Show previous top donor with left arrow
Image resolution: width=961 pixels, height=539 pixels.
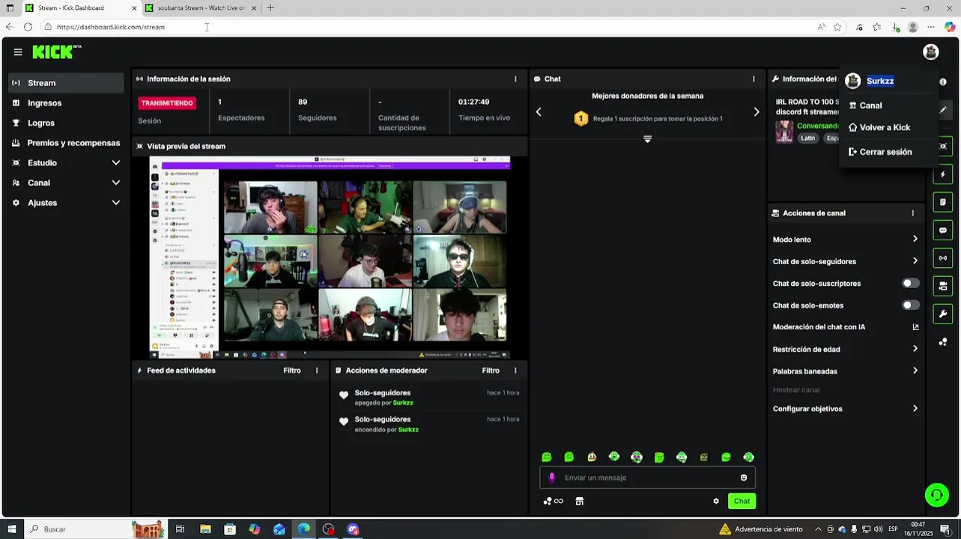[539, 112]
